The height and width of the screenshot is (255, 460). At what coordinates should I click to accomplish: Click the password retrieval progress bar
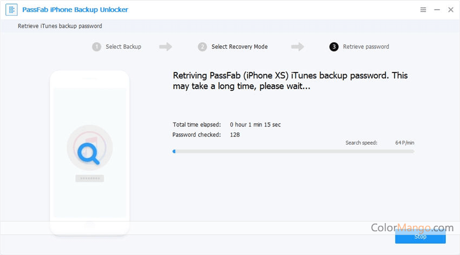tap(293, 151)
